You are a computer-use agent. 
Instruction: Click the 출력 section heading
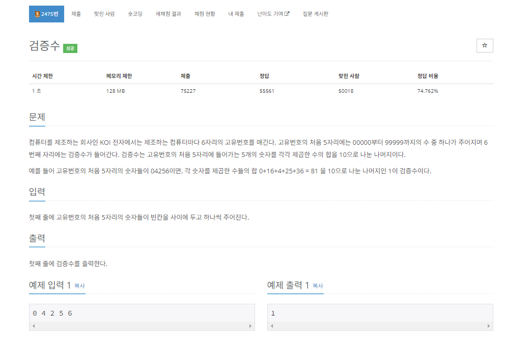[37, 238]
